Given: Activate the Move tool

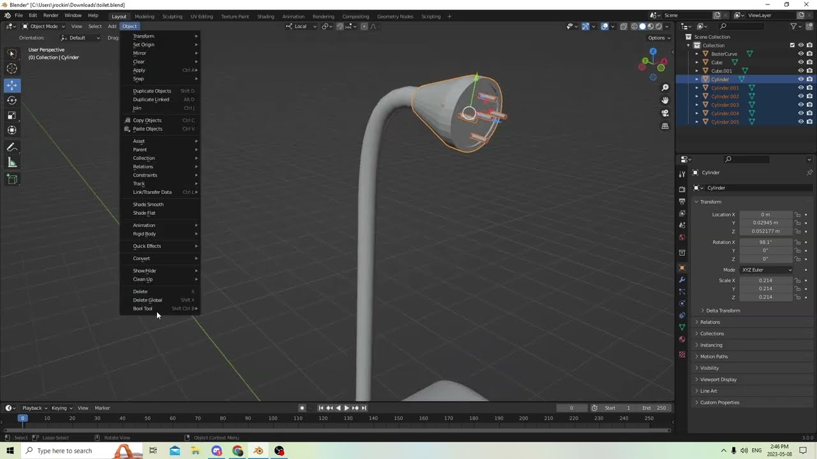Looking at the screenshot, I should [12, 85].
